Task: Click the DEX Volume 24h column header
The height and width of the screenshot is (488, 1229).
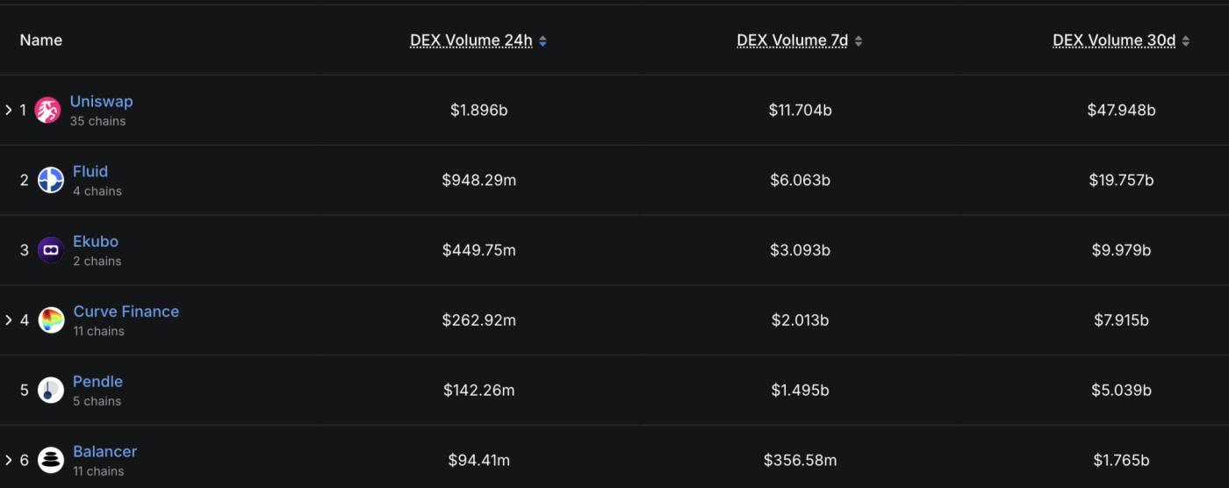Action: (471, 40)
